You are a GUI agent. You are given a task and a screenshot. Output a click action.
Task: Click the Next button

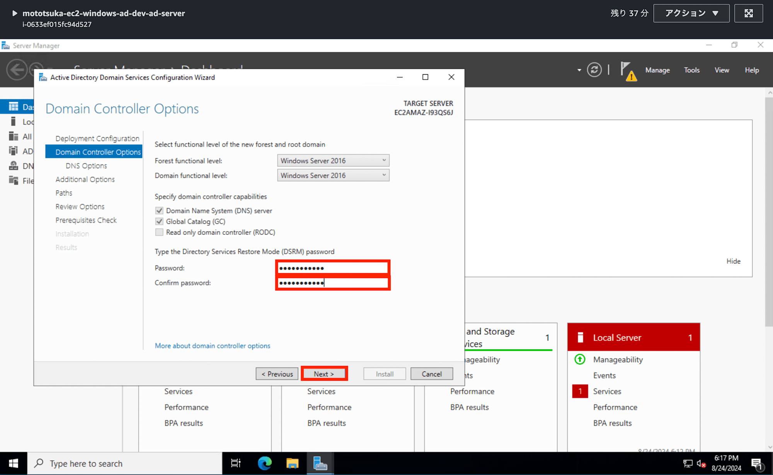click(x=324, y=374)
